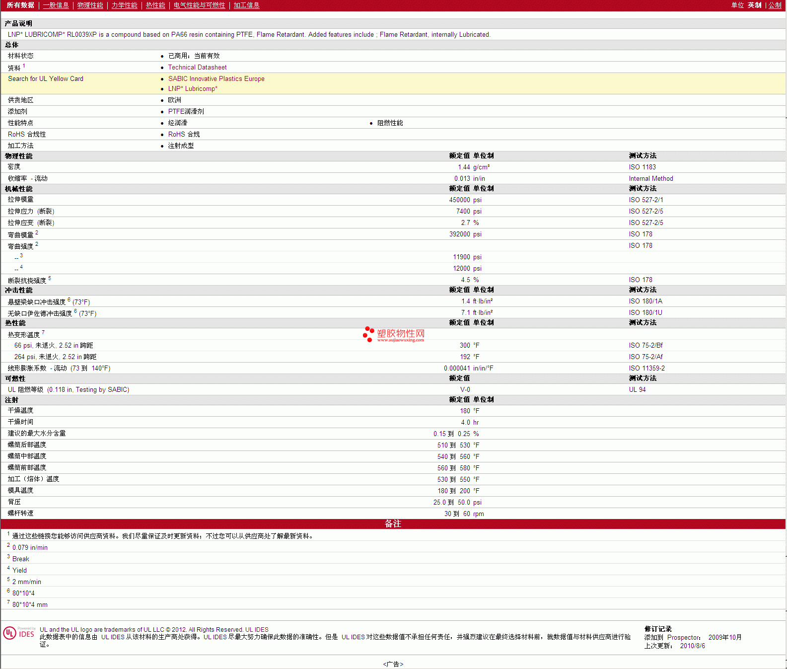Switch units to 公制

(x=775, y=5)
